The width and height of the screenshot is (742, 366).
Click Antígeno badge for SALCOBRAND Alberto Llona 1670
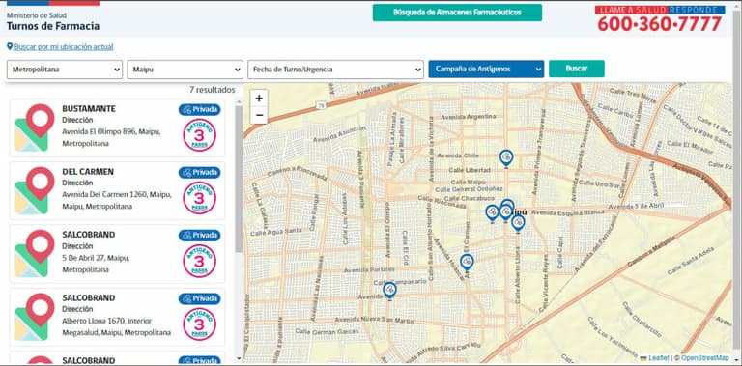[x=199, y=324]
